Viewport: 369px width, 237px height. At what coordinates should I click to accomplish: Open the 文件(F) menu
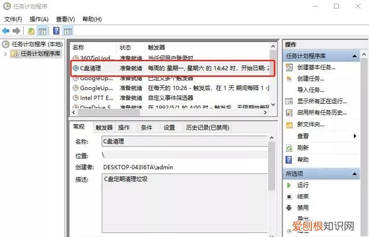(13, 19)
